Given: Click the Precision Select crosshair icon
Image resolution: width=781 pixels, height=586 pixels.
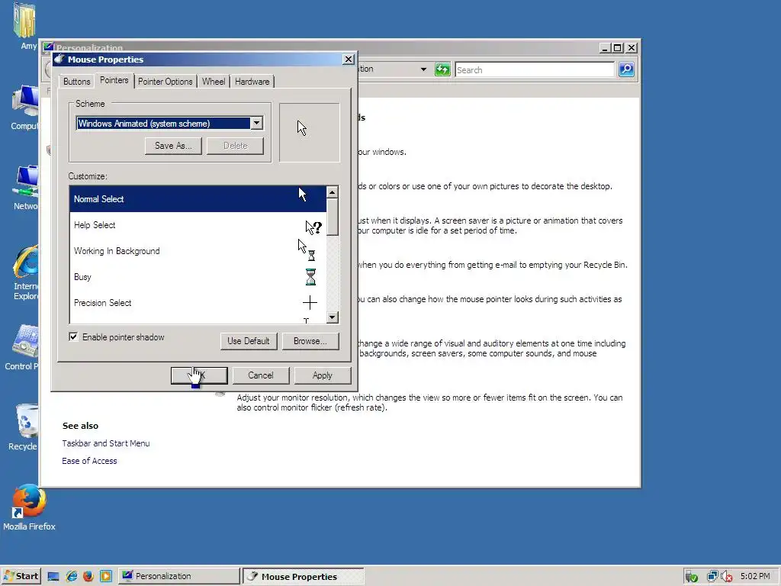Looking at the screenshot, I should (x=310, y=302).
